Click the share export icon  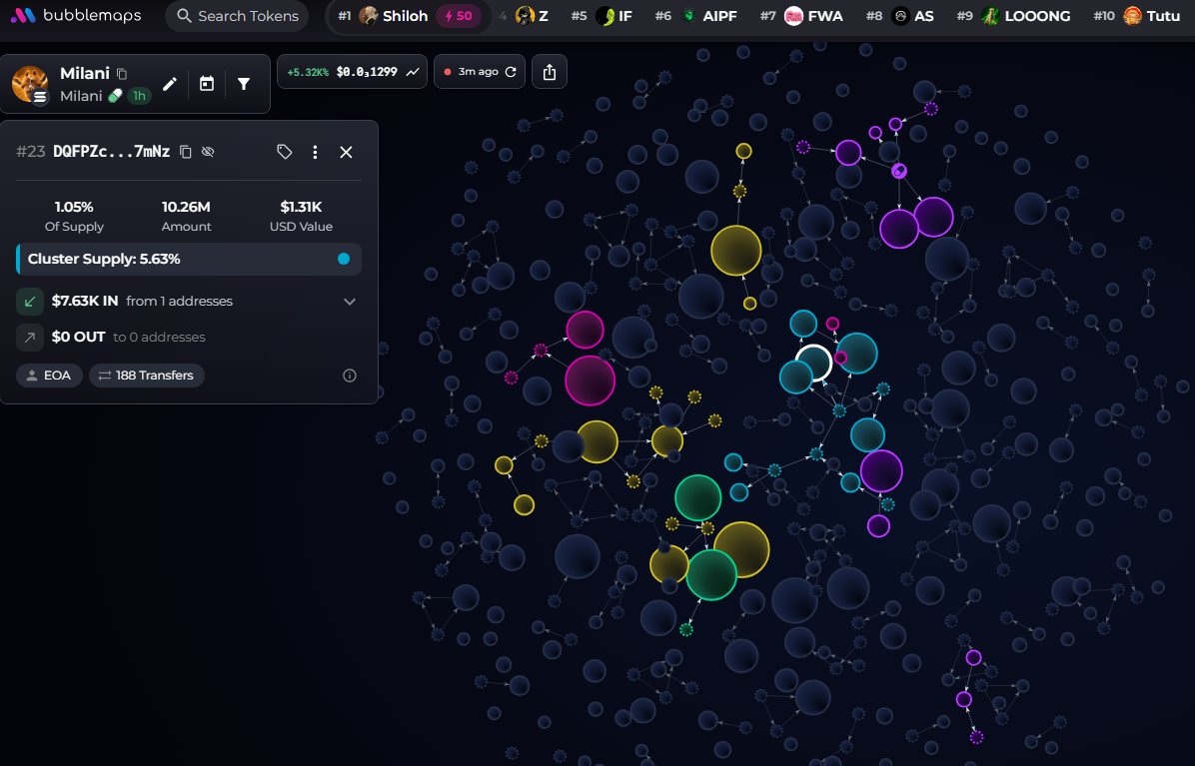(x=550, y=72)
